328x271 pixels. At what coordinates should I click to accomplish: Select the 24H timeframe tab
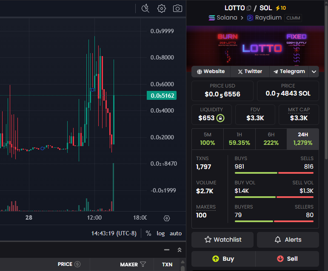click(x=303, y=139)
